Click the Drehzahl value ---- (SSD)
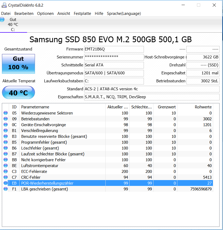Viewport: 223px width, 230px height. [203, 65]
